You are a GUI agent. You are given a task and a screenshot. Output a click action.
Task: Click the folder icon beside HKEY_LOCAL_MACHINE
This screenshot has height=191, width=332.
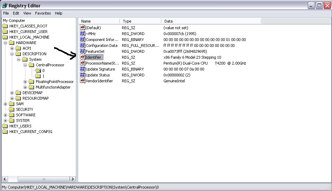pos(5,37)
